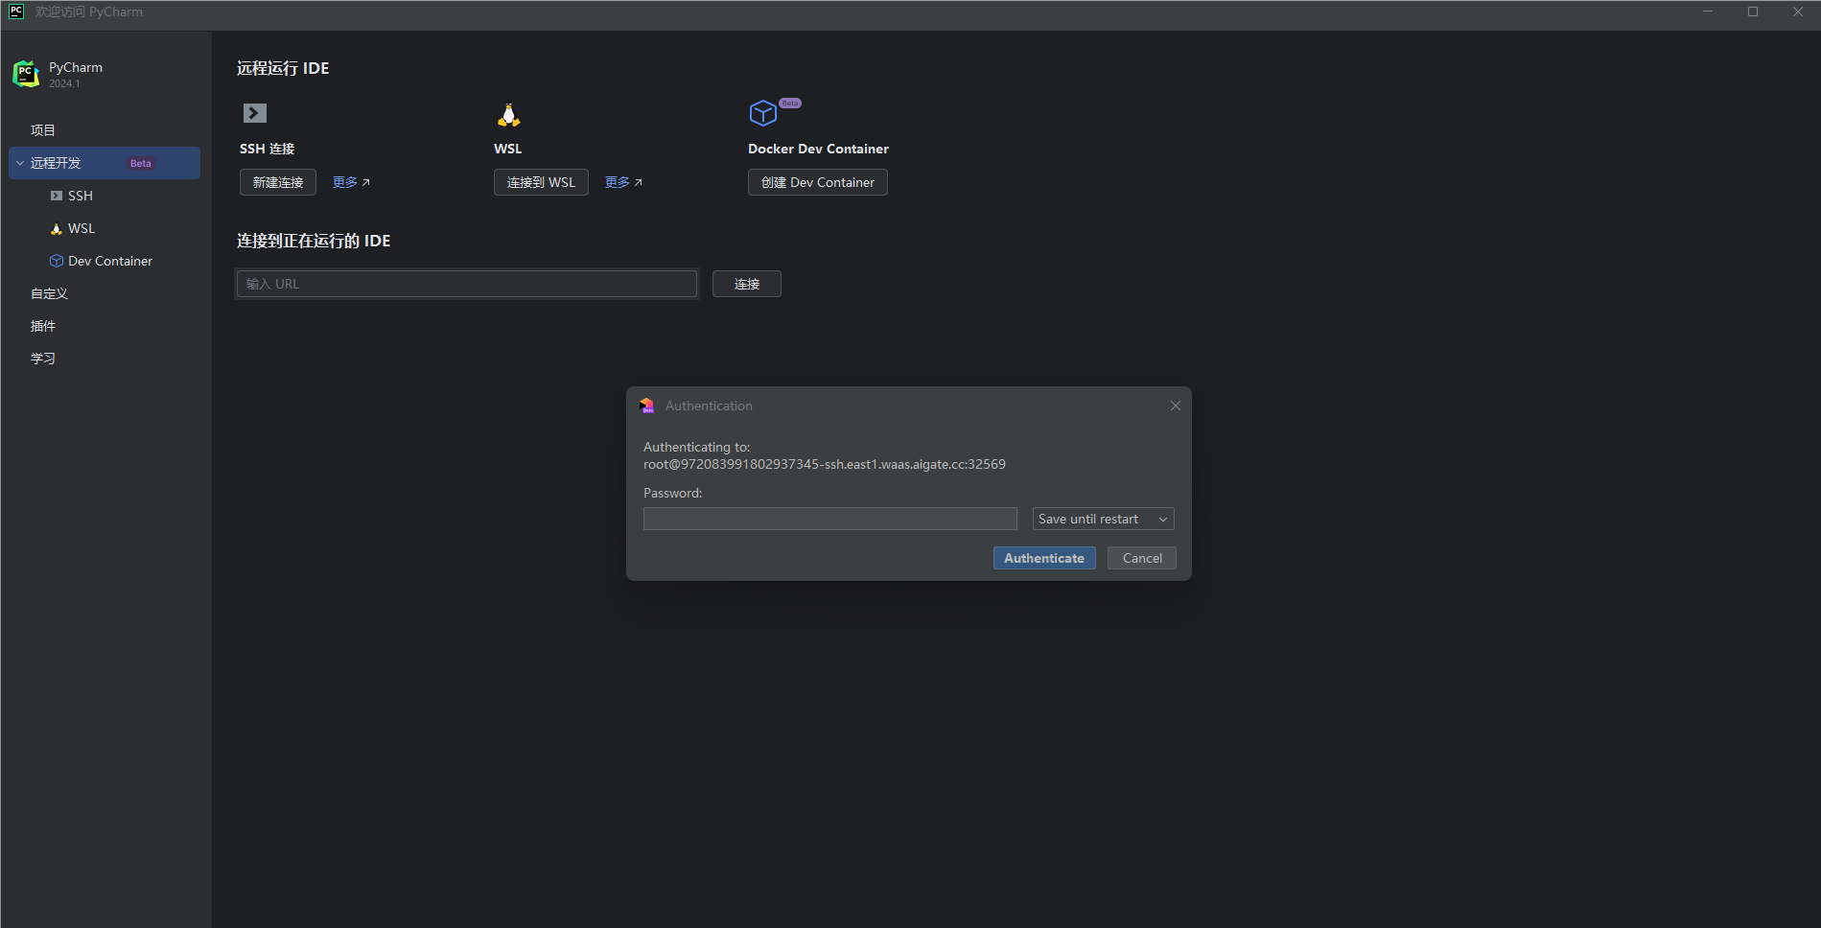Click the PyCharm logo in sidebar
This screenshot has height=928, width=1821.
[26, 74]
